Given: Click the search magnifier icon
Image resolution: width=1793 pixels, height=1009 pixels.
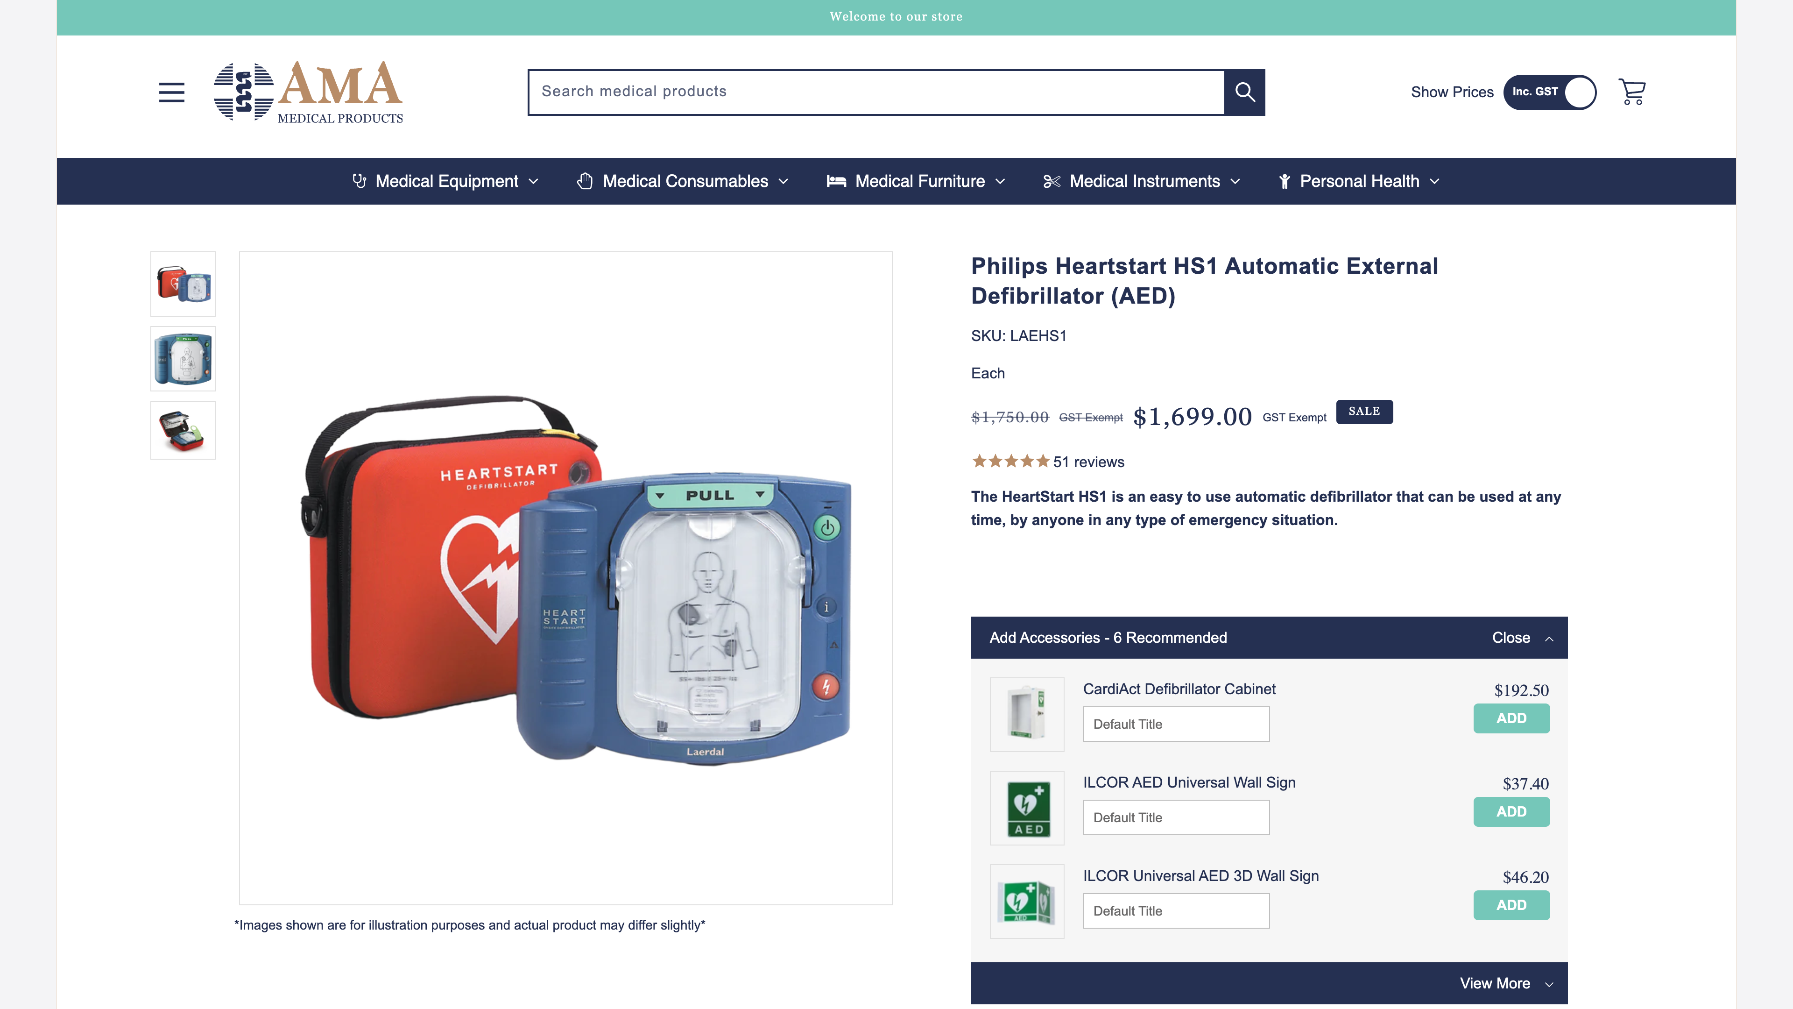Looking at the screenshot, I should pyautogui.click(x=1244, y=92).
